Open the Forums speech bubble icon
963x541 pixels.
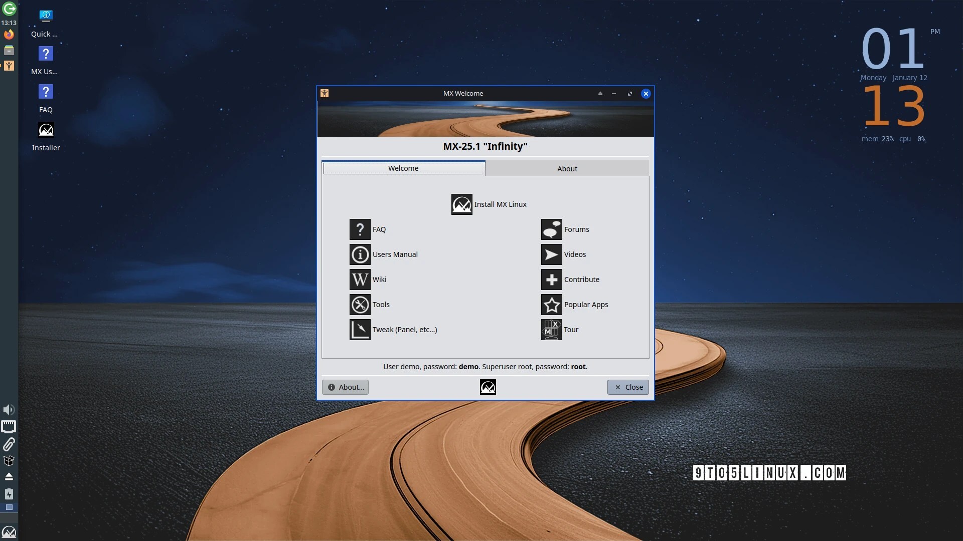click(551, 229)
